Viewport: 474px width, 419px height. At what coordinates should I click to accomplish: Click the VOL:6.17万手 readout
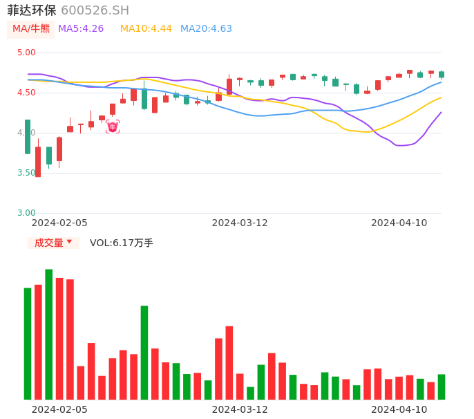click(x=122, y=243)
